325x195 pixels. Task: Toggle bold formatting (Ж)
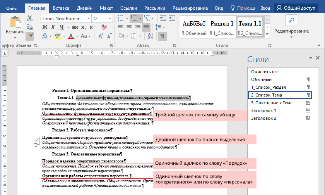point(44,27)
